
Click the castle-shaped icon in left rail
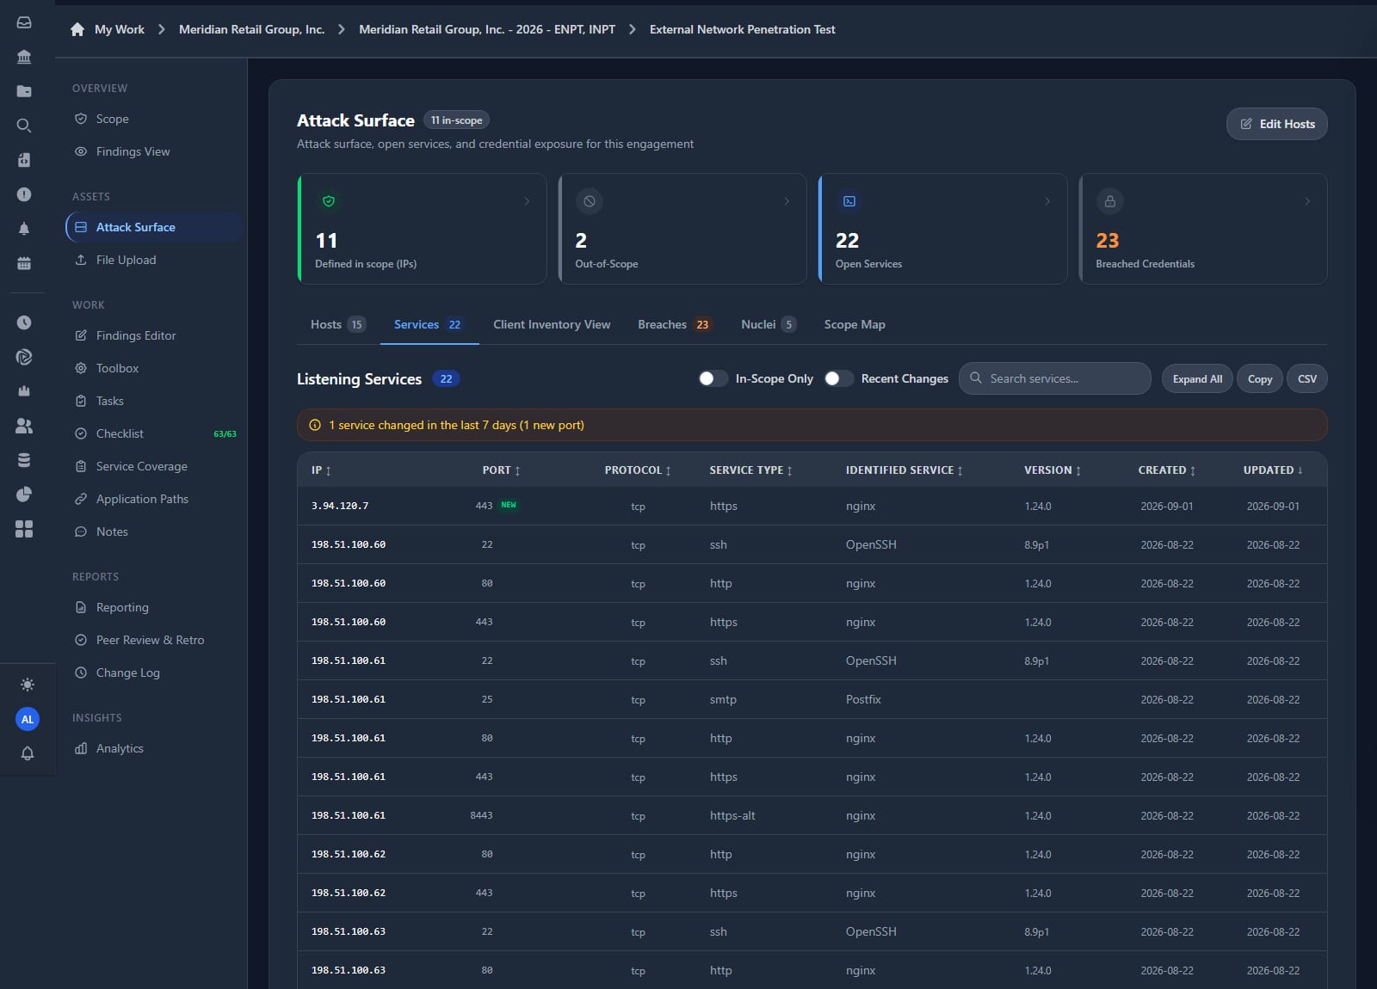click(x=24, y=391)
